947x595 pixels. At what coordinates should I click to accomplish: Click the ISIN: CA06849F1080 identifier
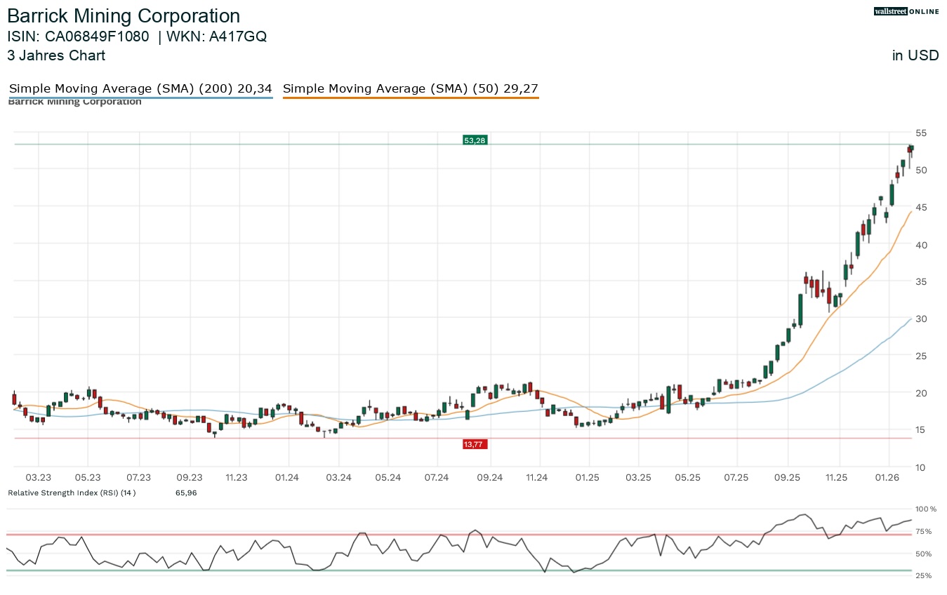77,36
